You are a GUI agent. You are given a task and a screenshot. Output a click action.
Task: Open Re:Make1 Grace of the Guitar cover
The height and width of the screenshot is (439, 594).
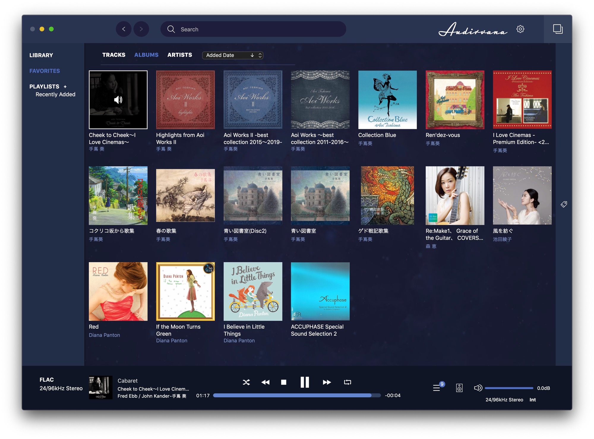pos(455,195)
